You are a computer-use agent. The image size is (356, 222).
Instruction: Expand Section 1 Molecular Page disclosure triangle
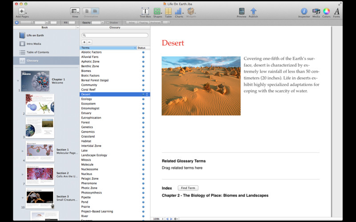(x=23, y=151)
